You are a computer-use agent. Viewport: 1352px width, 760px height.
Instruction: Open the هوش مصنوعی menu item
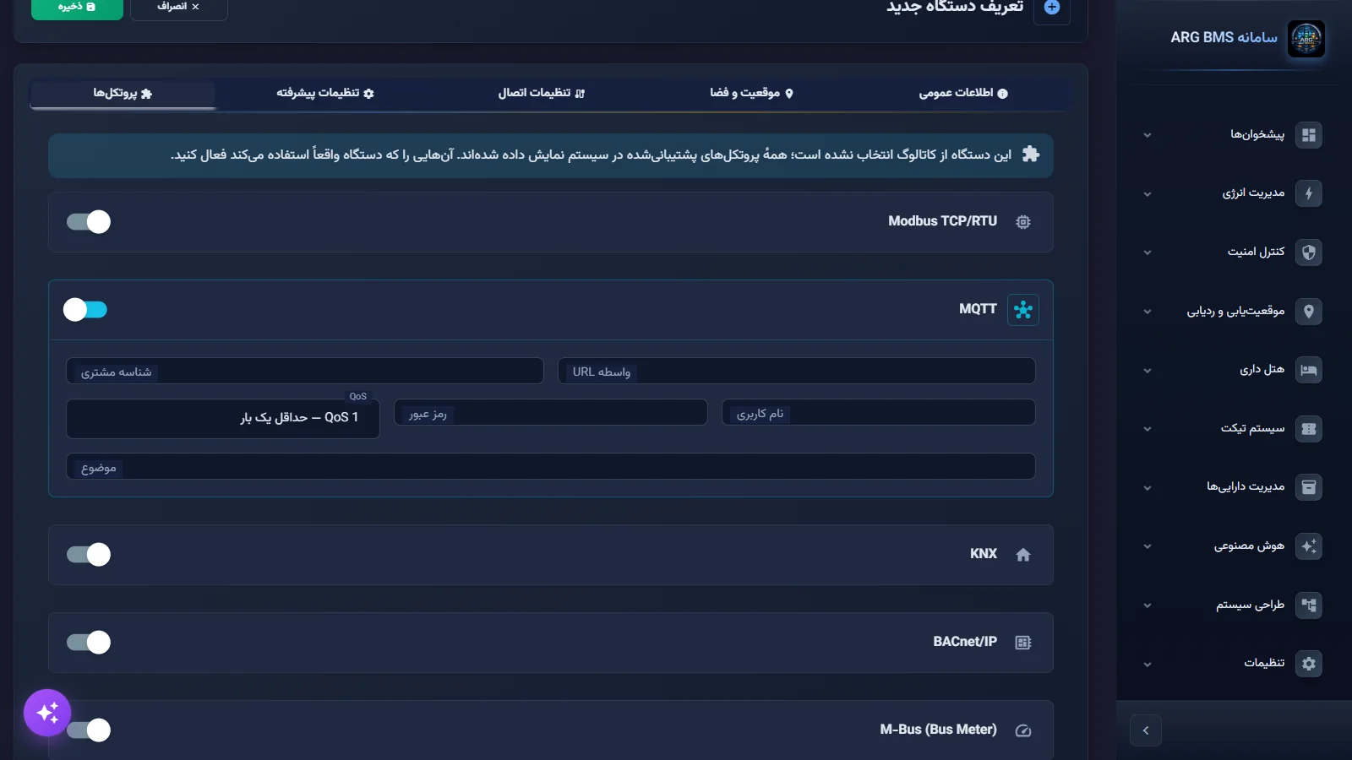(1232, 546)
